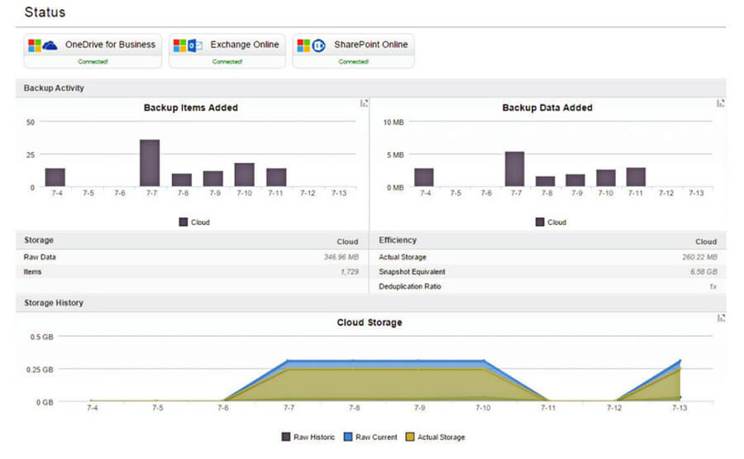This screenshot has width=744, height=459.
Task: Click the 7-7 bar in Backup Data Added
Action: [515, 169]
